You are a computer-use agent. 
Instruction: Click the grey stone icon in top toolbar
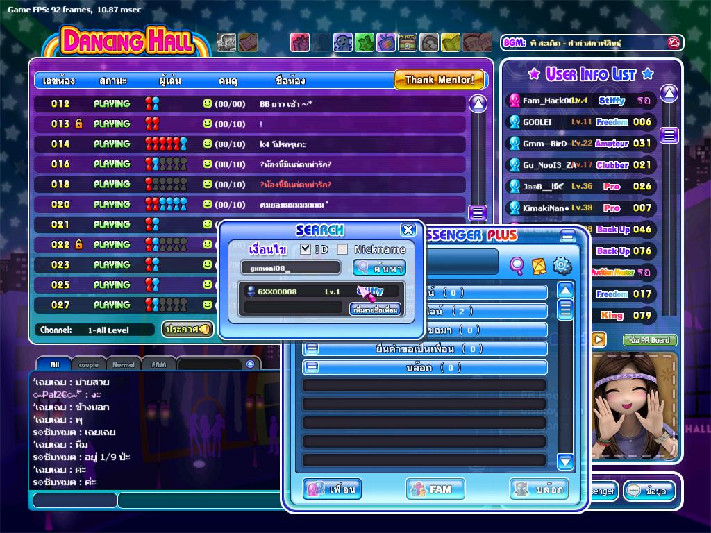pos(429,42)
